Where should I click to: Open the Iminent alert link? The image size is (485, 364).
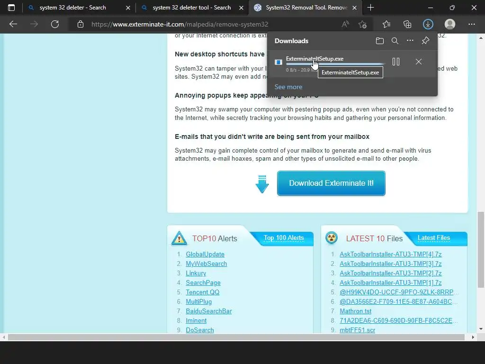(x=196, y=321)
